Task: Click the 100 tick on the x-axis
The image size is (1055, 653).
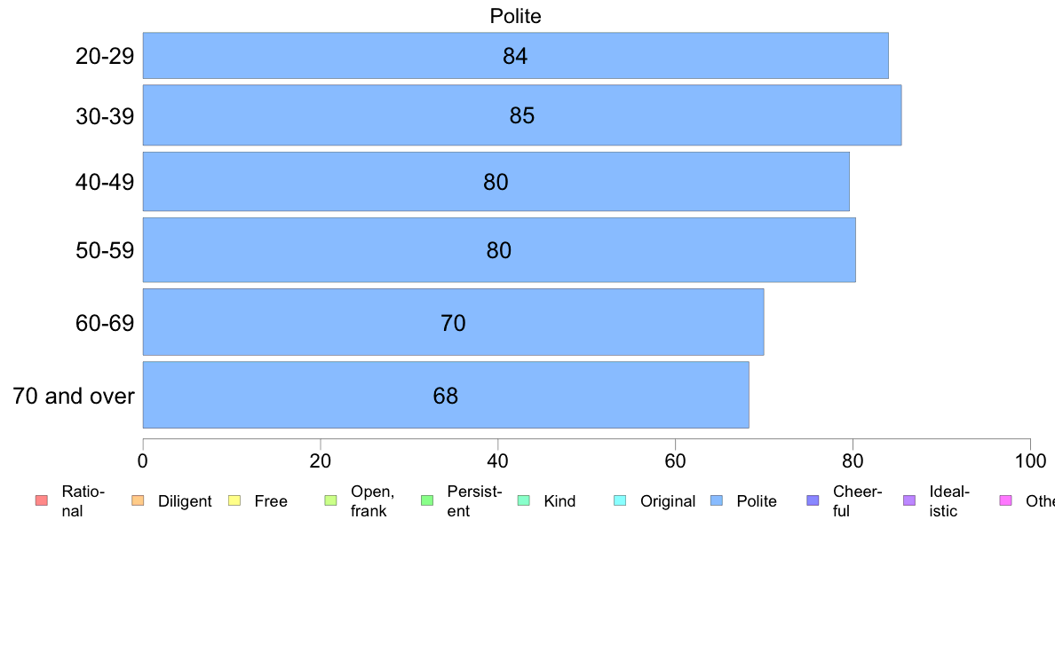Action: click(1030, 460)
